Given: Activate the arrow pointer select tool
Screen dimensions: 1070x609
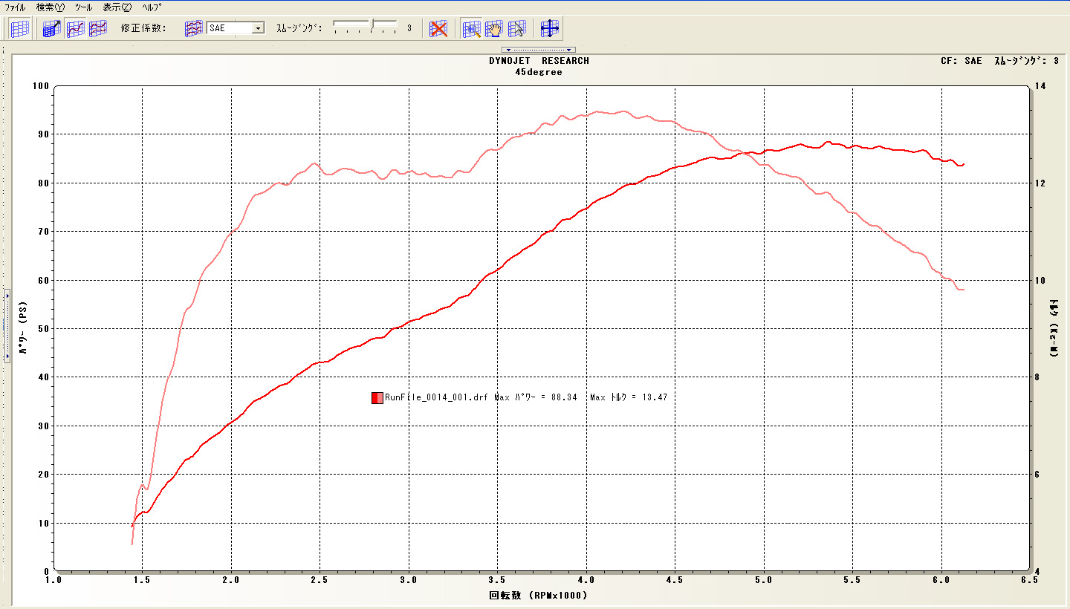Looking at the screenshot, I should coord(517,28).
